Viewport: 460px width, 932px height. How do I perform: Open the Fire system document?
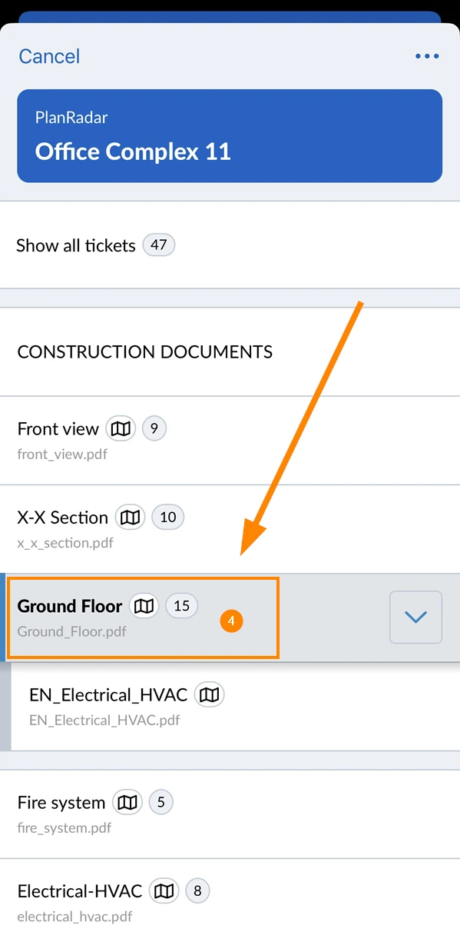coord(230,814)
